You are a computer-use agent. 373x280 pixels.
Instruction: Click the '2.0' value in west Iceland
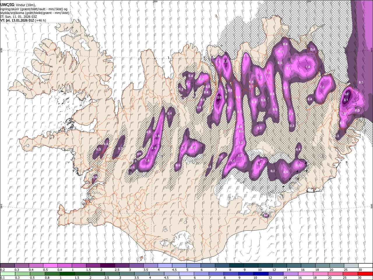154,148
